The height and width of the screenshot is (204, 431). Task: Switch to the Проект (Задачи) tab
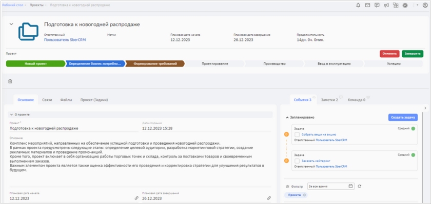pos(94,100)
